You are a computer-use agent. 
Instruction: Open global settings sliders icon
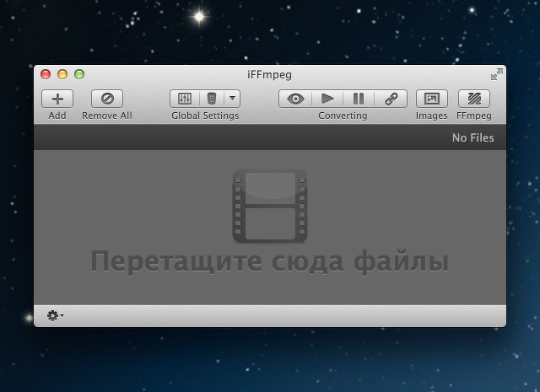click(185, 99)
